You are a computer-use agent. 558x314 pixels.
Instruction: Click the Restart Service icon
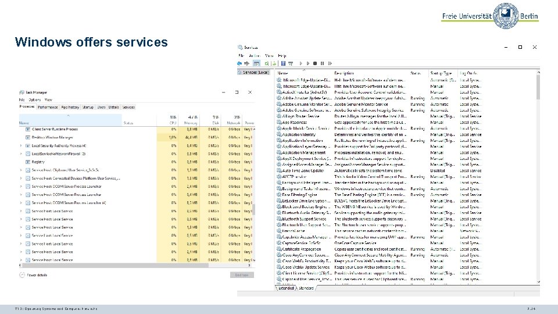point(330,63)
